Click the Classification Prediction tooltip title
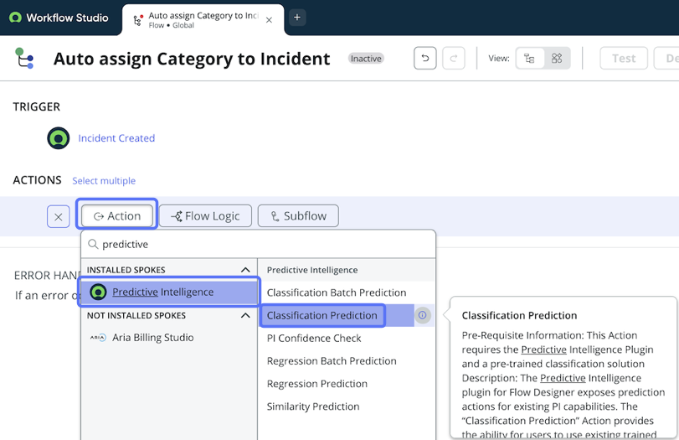This screenshot has width=679, height=440. point(519,316)
